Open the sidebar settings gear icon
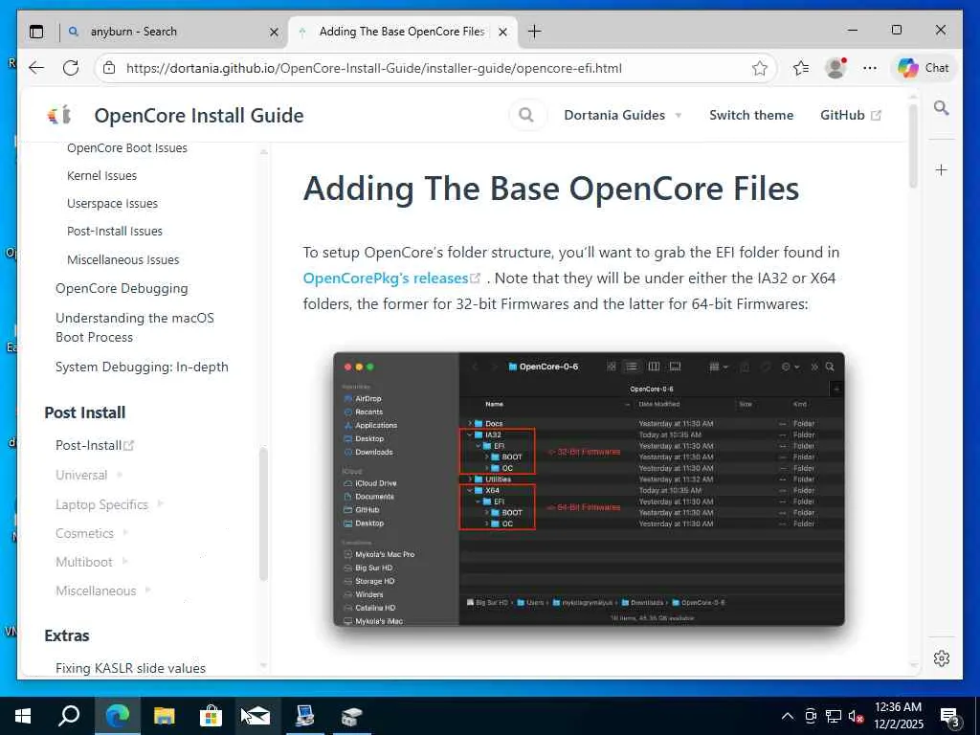The image size is (980, 735). 942,658
